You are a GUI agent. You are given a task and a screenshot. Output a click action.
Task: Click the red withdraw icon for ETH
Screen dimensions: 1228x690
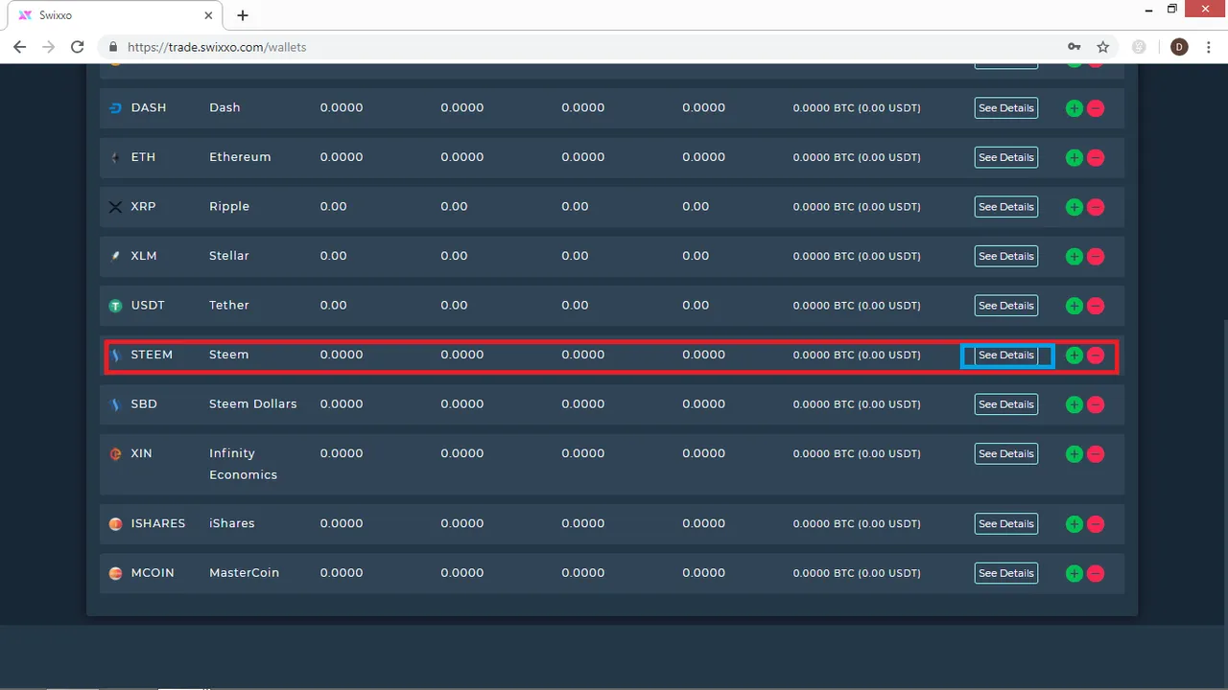(1096, 157)
